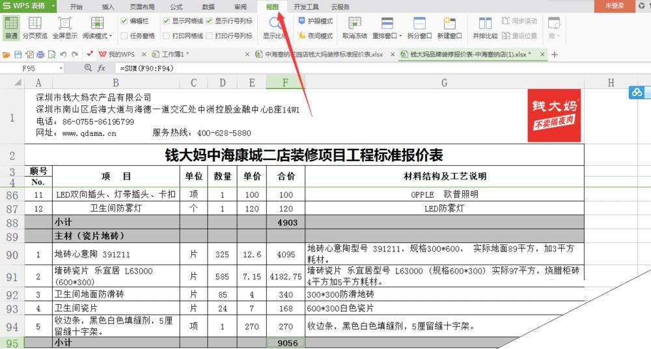The height and width of the screenshot is (349, 651).
Task: Turn on Night mode (夜间模式)
Action: (x=316, y=36)
